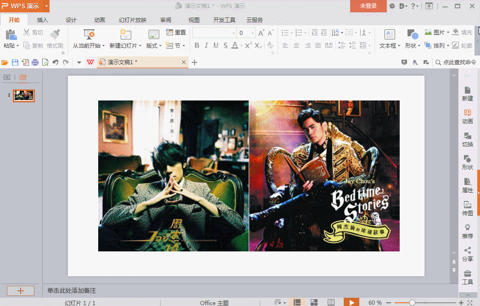The height and width of the screenshot is (306, 480).
Task: Click the Paste clipboard icon
Action: [11, 34]
